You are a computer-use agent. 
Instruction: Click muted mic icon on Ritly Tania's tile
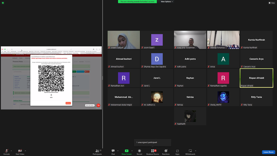point(242,105)
